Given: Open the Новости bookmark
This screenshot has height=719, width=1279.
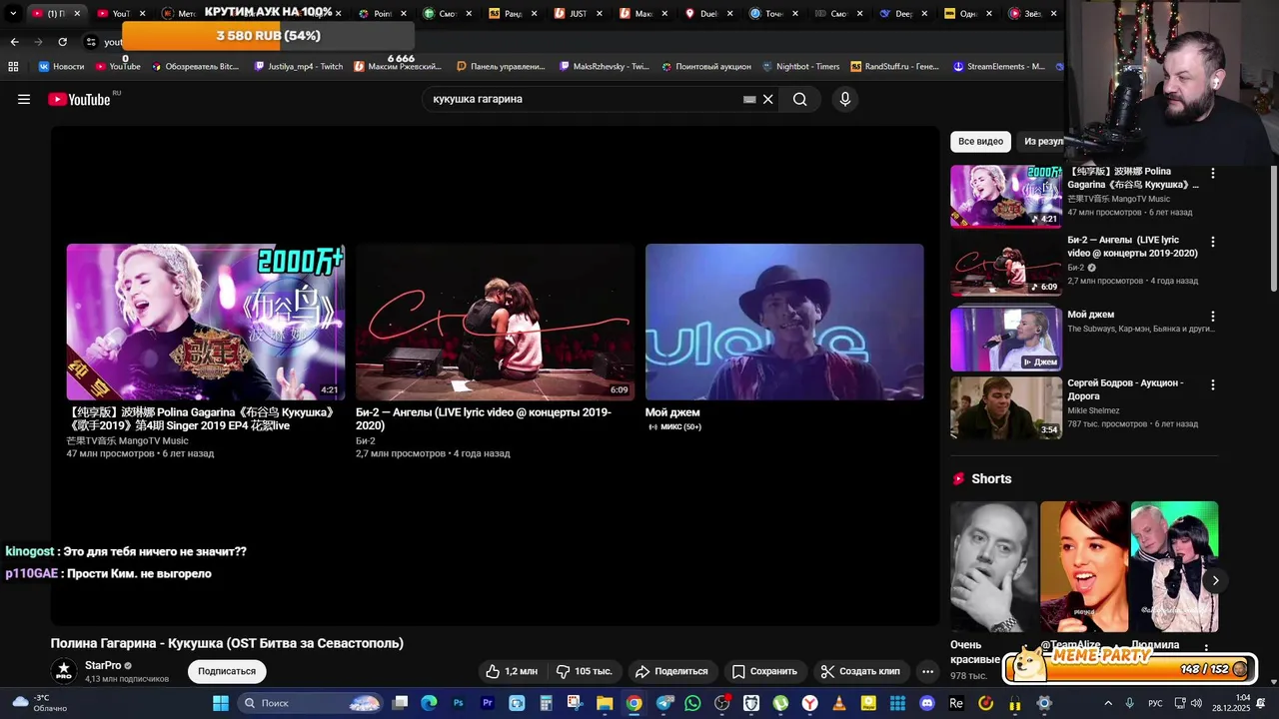Looking at the screenshot, I should (61, 66).
